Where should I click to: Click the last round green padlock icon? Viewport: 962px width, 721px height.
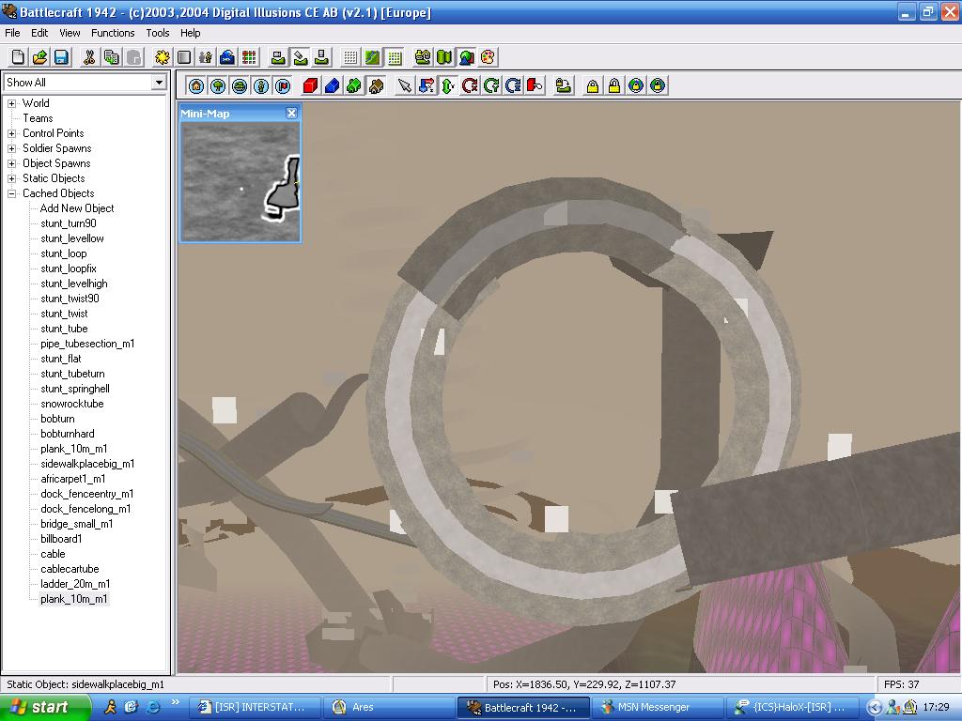click(x=658, y=85)
